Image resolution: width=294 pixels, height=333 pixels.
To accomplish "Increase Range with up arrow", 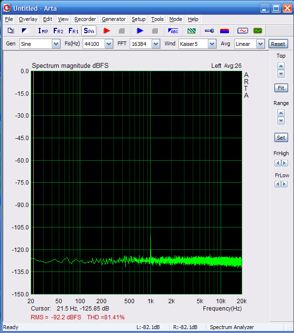I will (281, 113).
